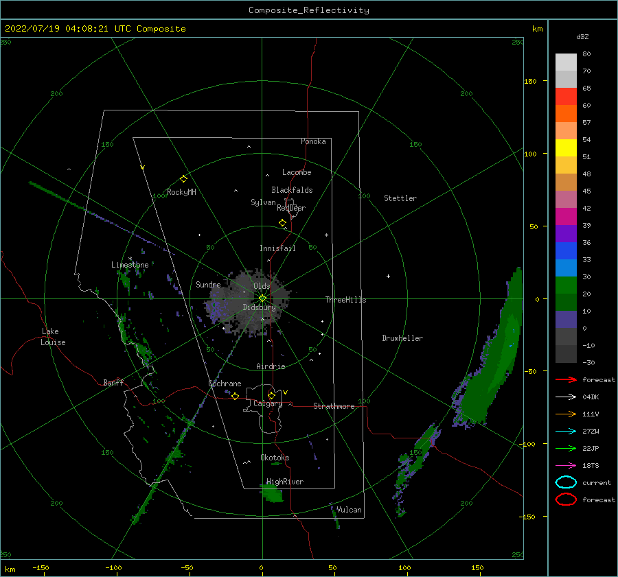Select the 80 dBZ light gray swatch
The height and width of the screenshot is (577, 618).
[x=566, y=62]
